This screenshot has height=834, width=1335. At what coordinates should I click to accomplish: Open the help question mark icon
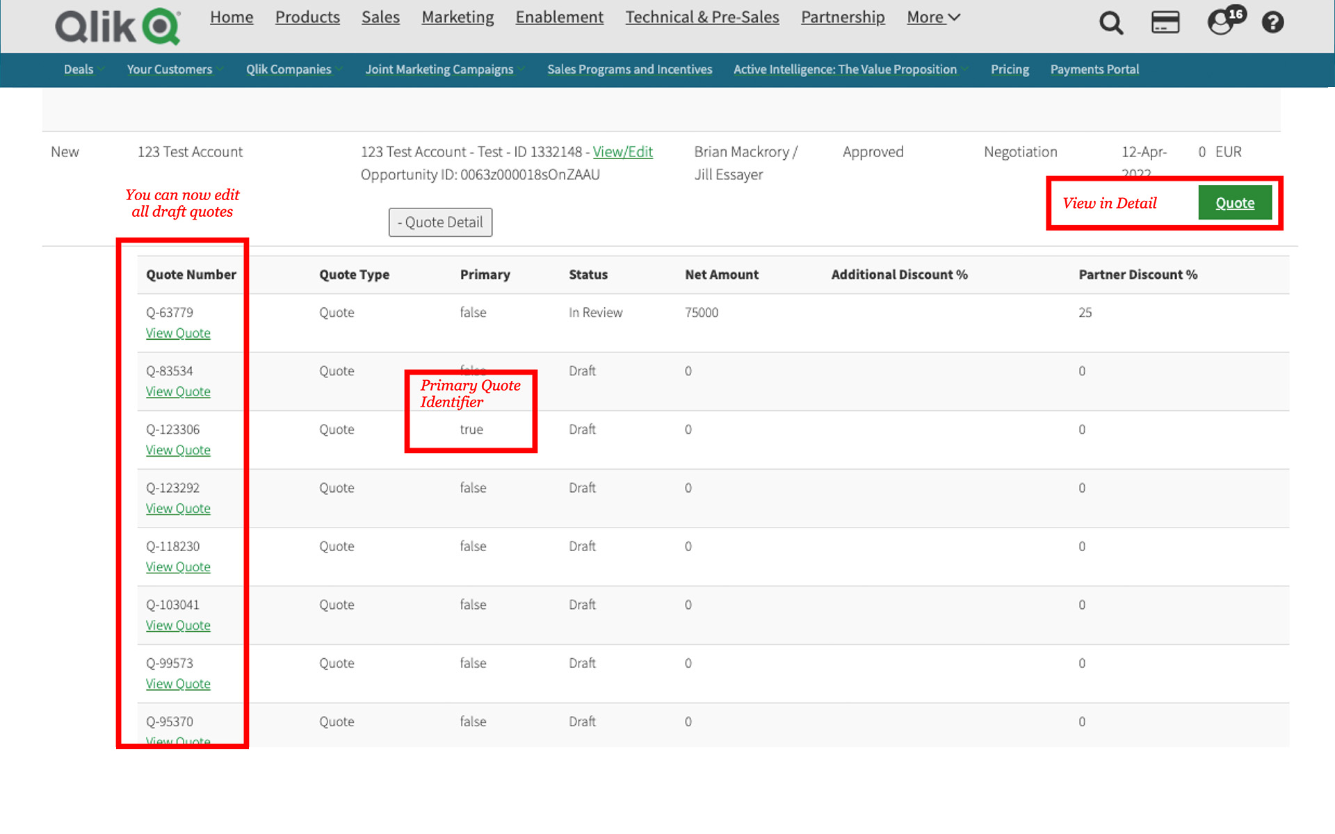[x=1272, y=23]
